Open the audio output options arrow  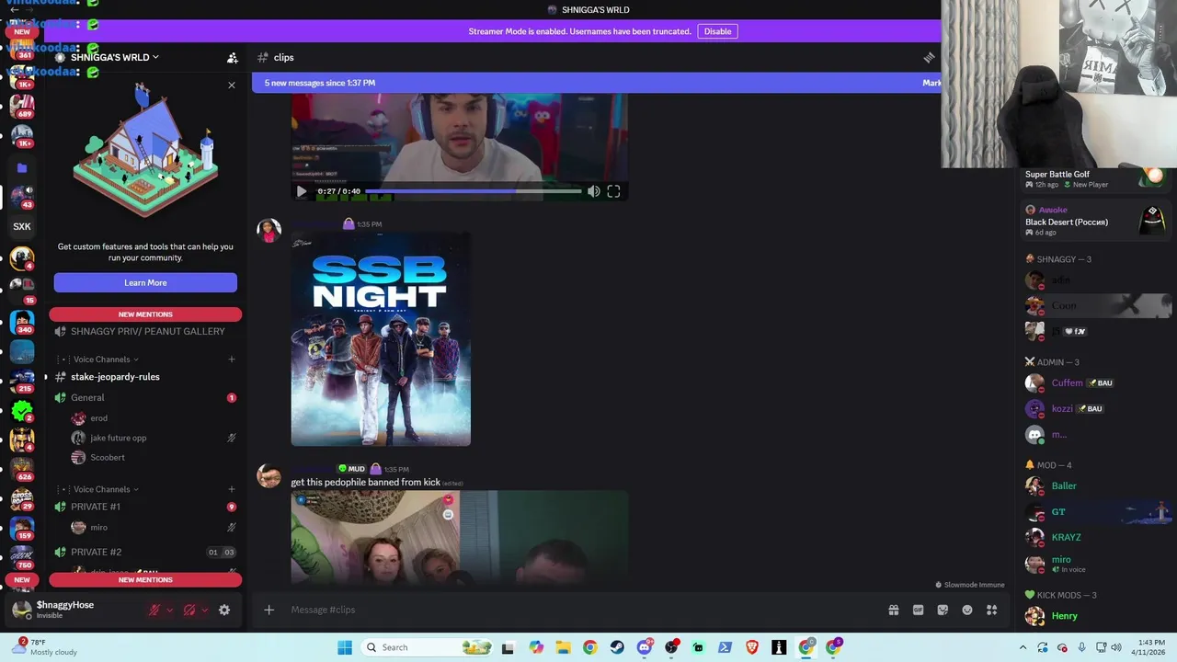pos(204,610)
